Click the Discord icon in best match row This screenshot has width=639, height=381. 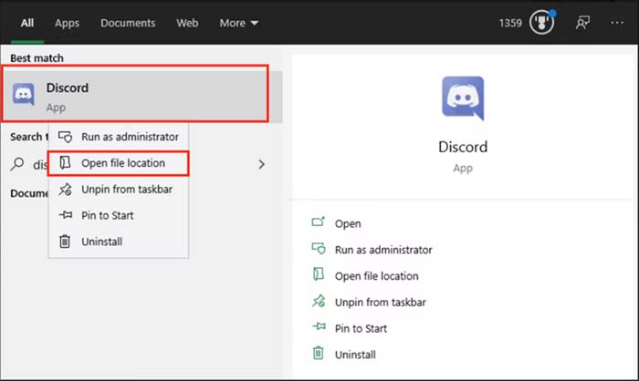[24, 95]
